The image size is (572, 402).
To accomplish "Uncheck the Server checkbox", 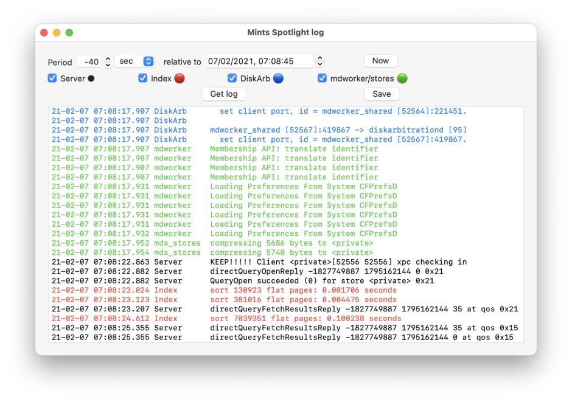I will 52,78.
